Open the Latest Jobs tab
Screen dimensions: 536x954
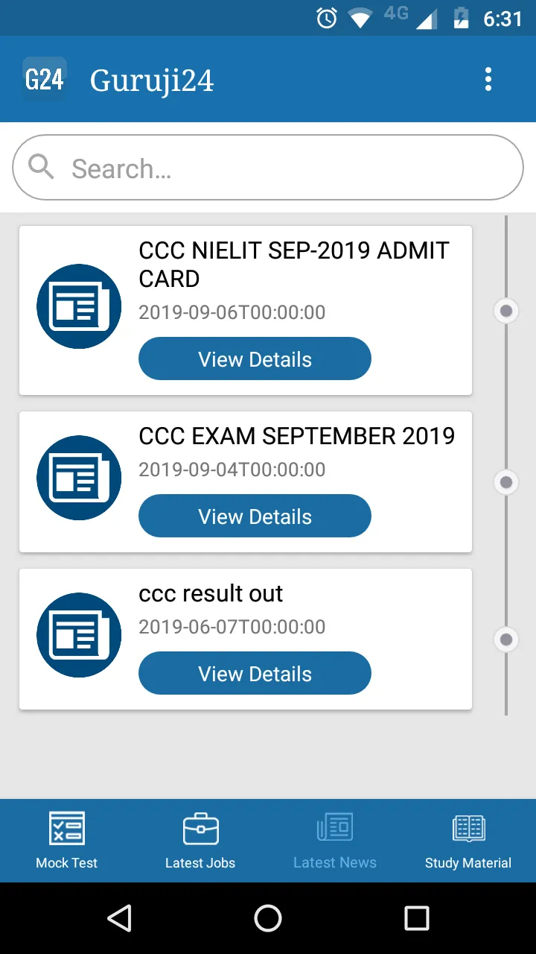[200, 841]
